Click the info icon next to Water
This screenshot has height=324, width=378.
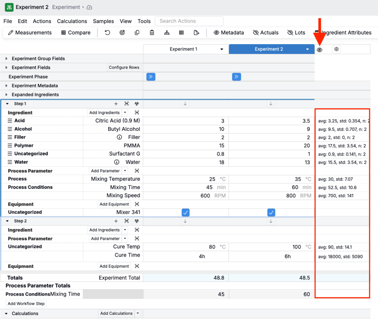117,162
